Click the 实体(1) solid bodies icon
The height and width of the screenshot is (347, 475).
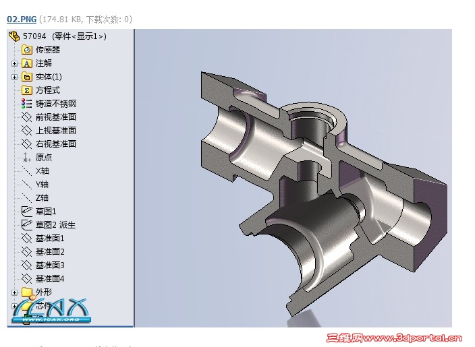[27, 77]
